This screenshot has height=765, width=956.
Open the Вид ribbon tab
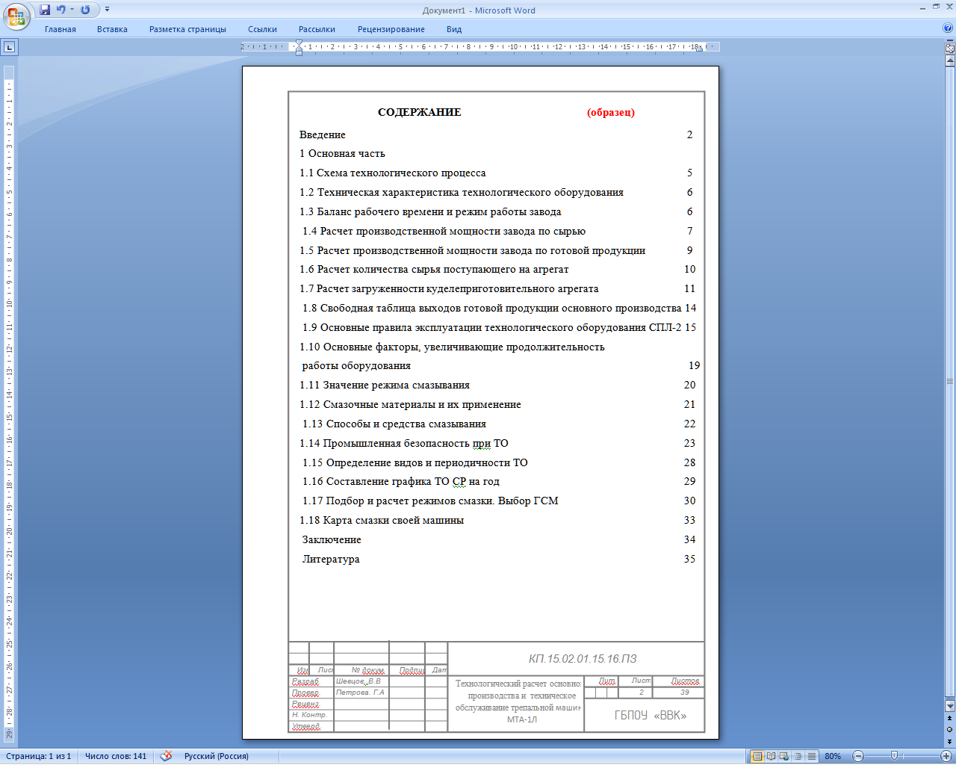point(454,29)
